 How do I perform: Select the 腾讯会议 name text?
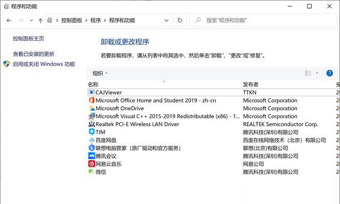[106, 156]
